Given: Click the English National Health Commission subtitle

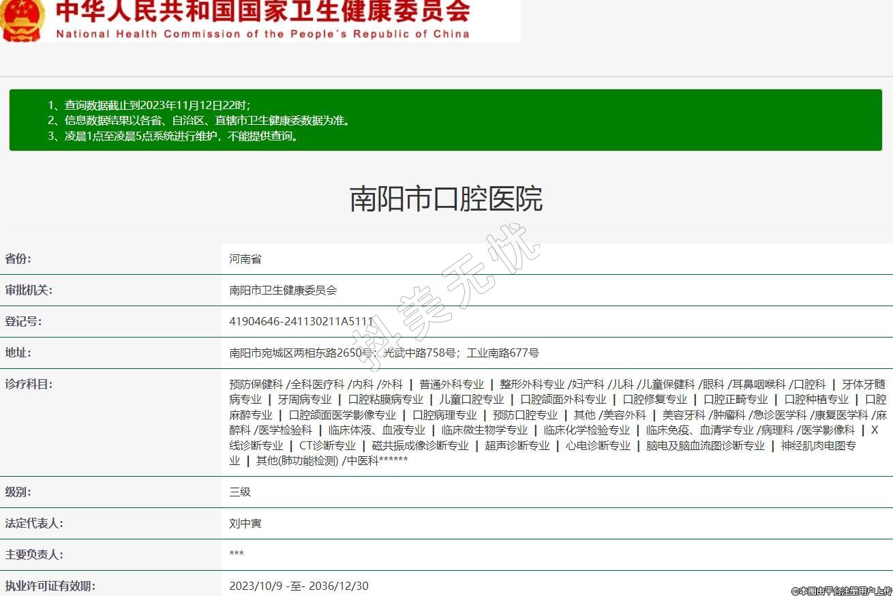Looking at the screenshot, I should pos(262,33).
